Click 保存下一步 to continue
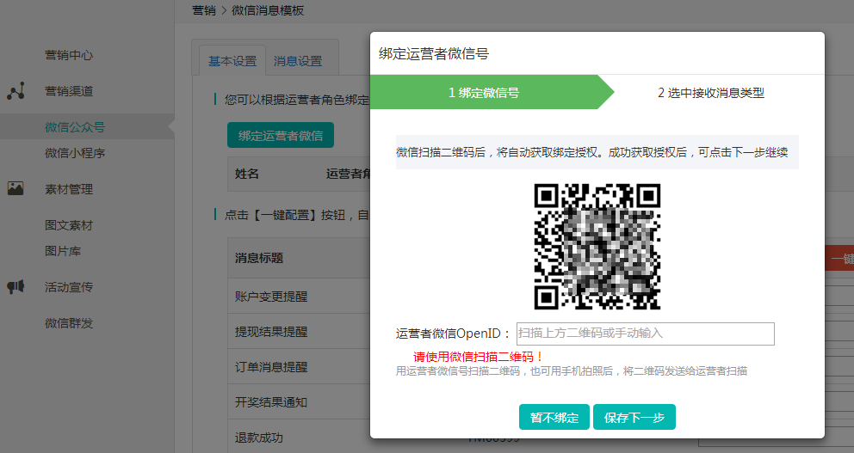 (634, 418)
